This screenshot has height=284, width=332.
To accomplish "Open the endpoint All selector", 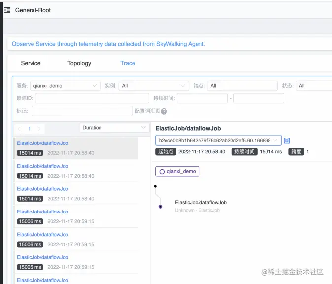I will click(242, 86).
